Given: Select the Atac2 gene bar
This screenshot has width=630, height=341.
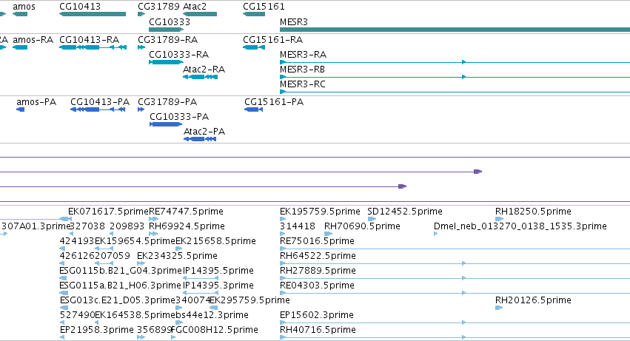Looking at the screenshot, I should (200, 14).
